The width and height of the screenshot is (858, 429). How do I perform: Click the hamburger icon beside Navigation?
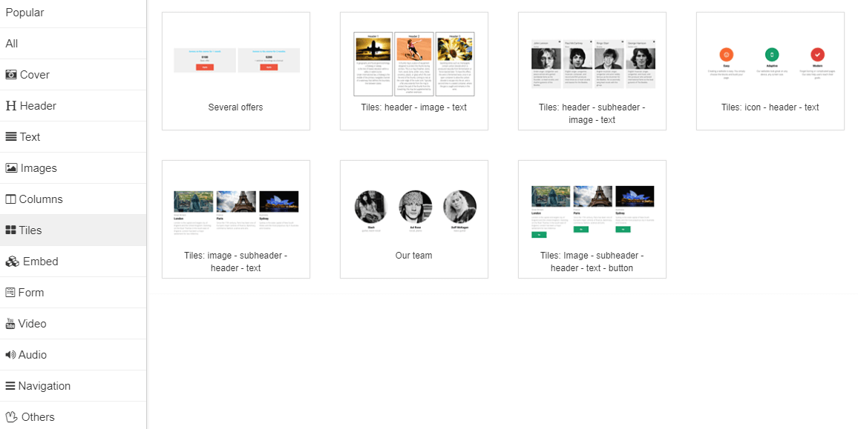coord(10,386)
